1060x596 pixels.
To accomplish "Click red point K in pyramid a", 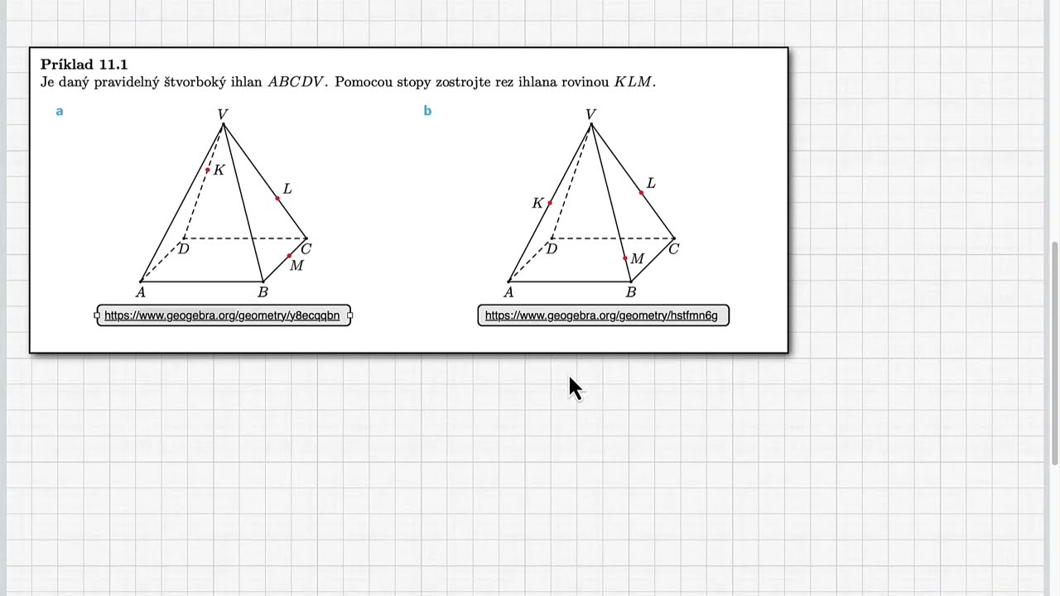I will coord(208,170).
